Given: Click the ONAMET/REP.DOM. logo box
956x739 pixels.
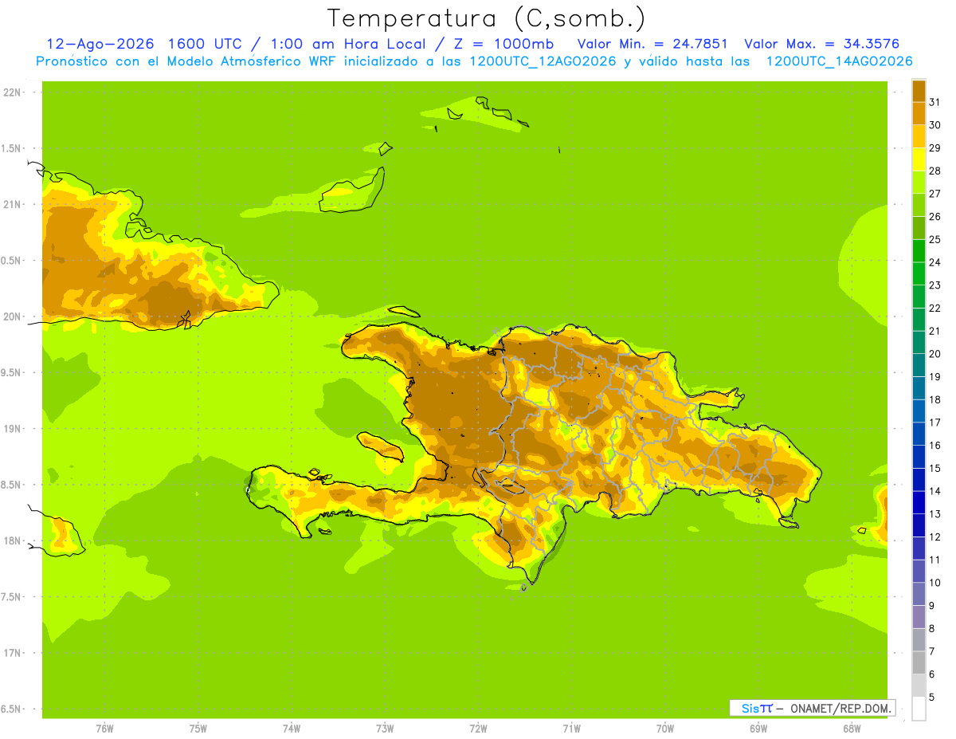Looking at the screenshot, I should click(x=812, y=708).
